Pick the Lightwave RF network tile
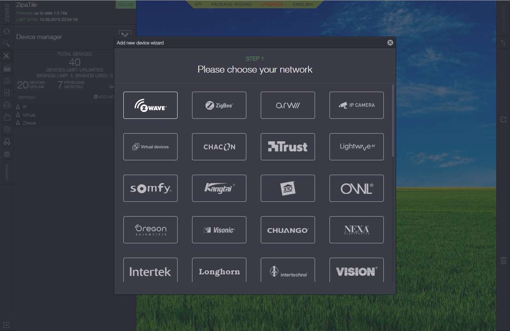Screen dimensions: 510x331 (357, 147)
